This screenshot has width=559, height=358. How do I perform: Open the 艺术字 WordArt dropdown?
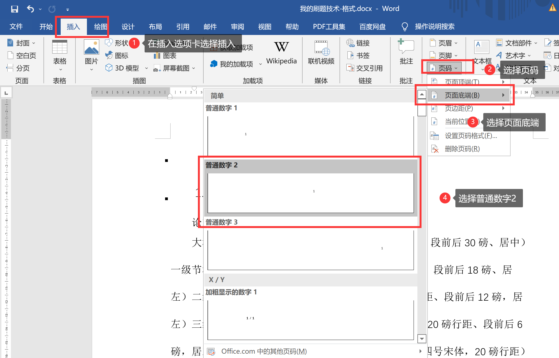[514, 56]
